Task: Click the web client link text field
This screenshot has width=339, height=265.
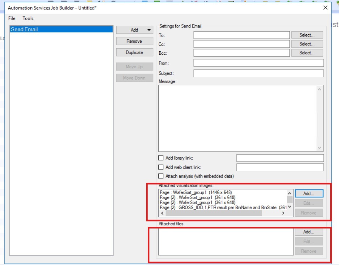Action: (280, 167)
